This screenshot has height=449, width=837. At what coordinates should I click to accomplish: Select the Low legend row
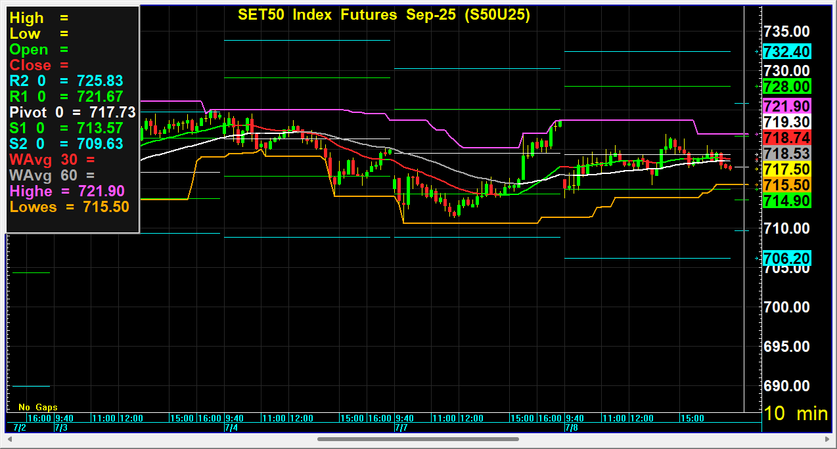(x=39, y=33)
